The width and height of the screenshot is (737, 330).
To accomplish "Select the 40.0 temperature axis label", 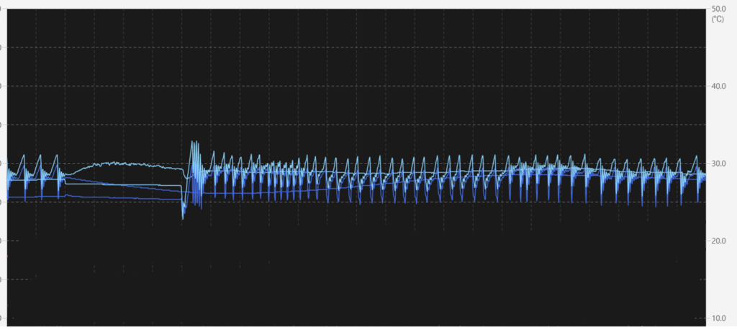I will [718, 86].
